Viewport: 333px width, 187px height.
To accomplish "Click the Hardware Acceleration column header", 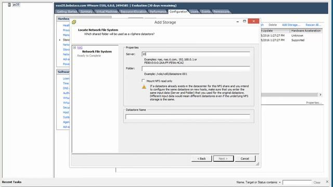I will (x=306, y=31).
